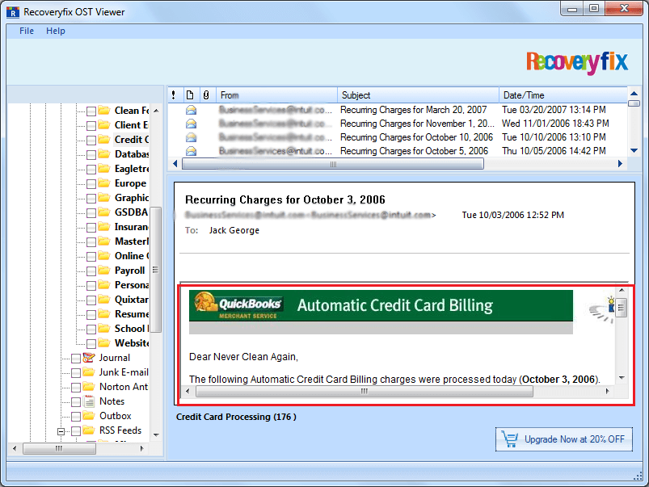The width and height of the screenshot is (649, 487).
Task: Select date cell Wed 11/01/2006 18:43 PM
Action: tap(555, 124)
